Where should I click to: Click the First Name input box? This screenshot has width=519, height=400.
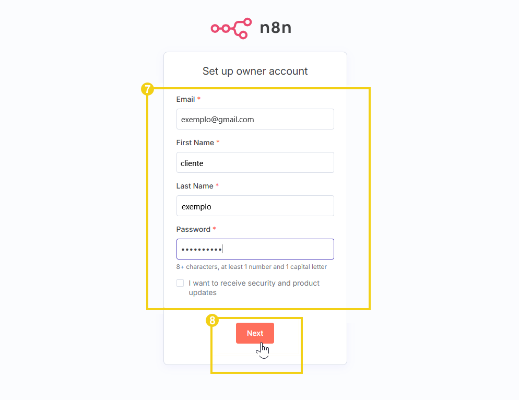pos(255,162)
